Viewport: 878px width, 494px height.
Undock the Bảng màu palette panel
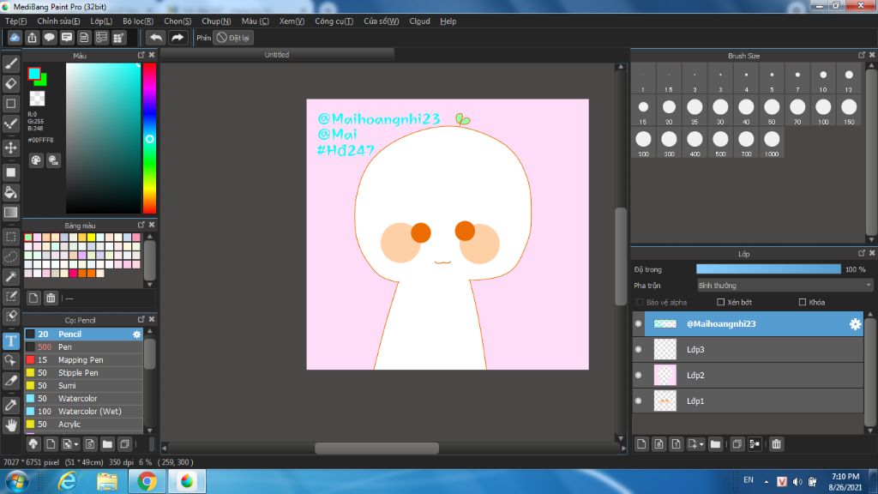[x=141, y=225]
